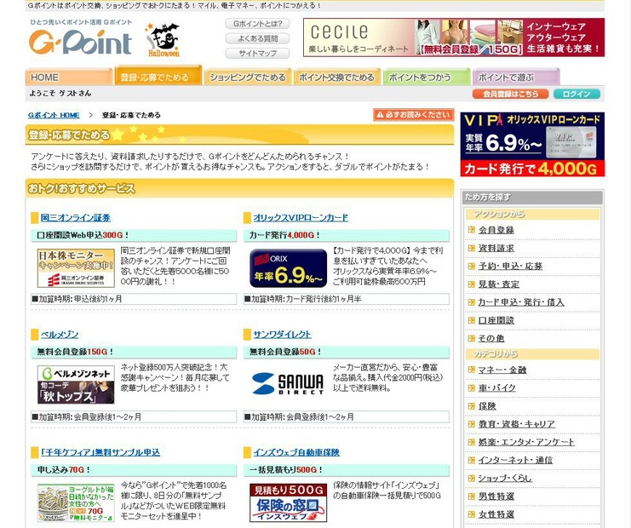The width and height of the screenshot is (631, 528).
Task: Open よくある質問 button
Action: pyautogui.click(x=257, y=38)
